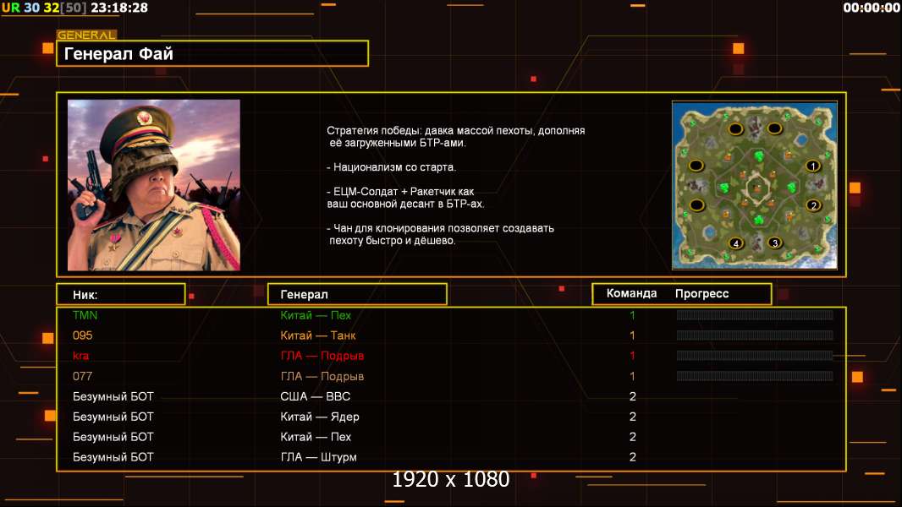Select the 'Генерал' column header

pyautogui.click(x=357, y=295)
